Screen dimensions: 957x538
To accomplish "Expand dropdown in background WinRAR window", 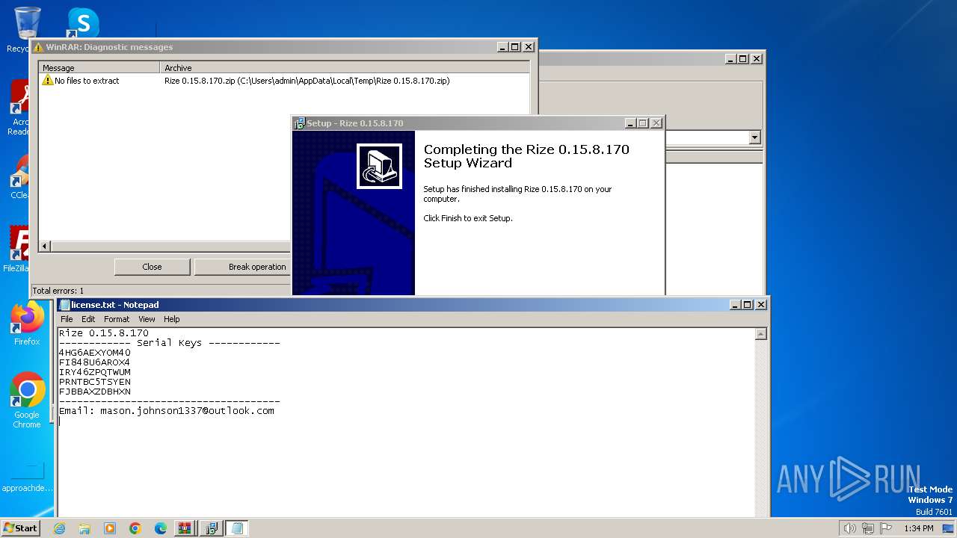I will pos(754,137).
